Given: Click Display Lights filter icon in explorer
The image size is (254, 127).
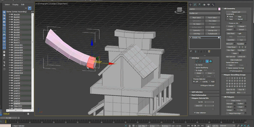Looking at the screenshot, I should pyautogui.click(x=4, y=19).
